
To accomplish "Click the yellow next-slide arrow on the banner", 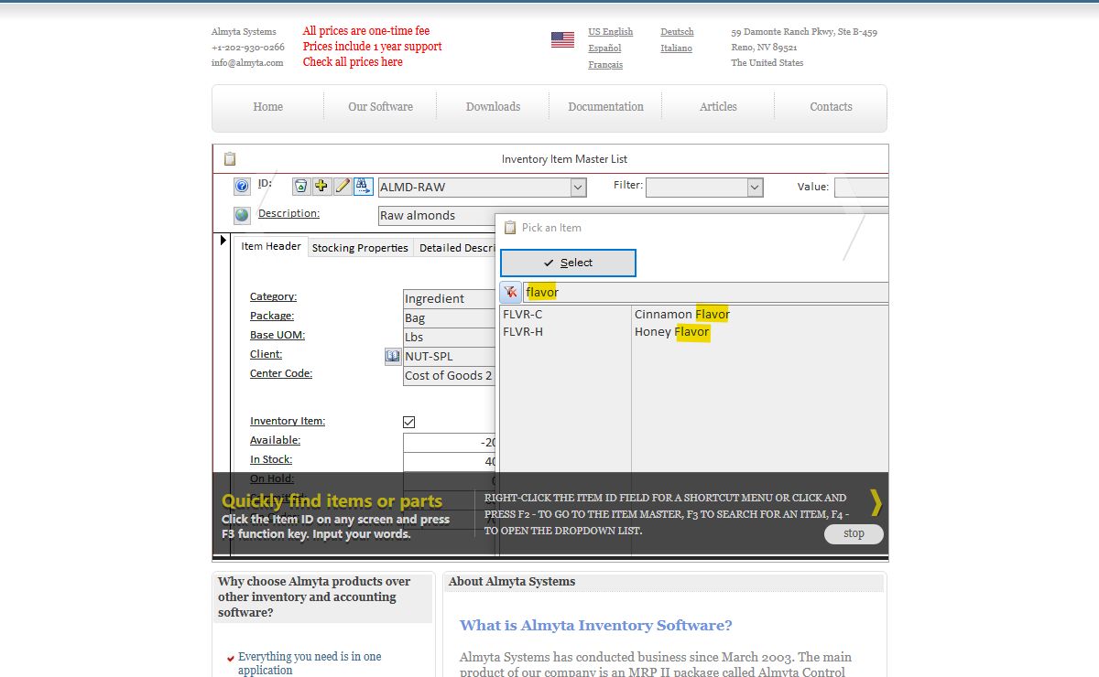I will 876,502.
